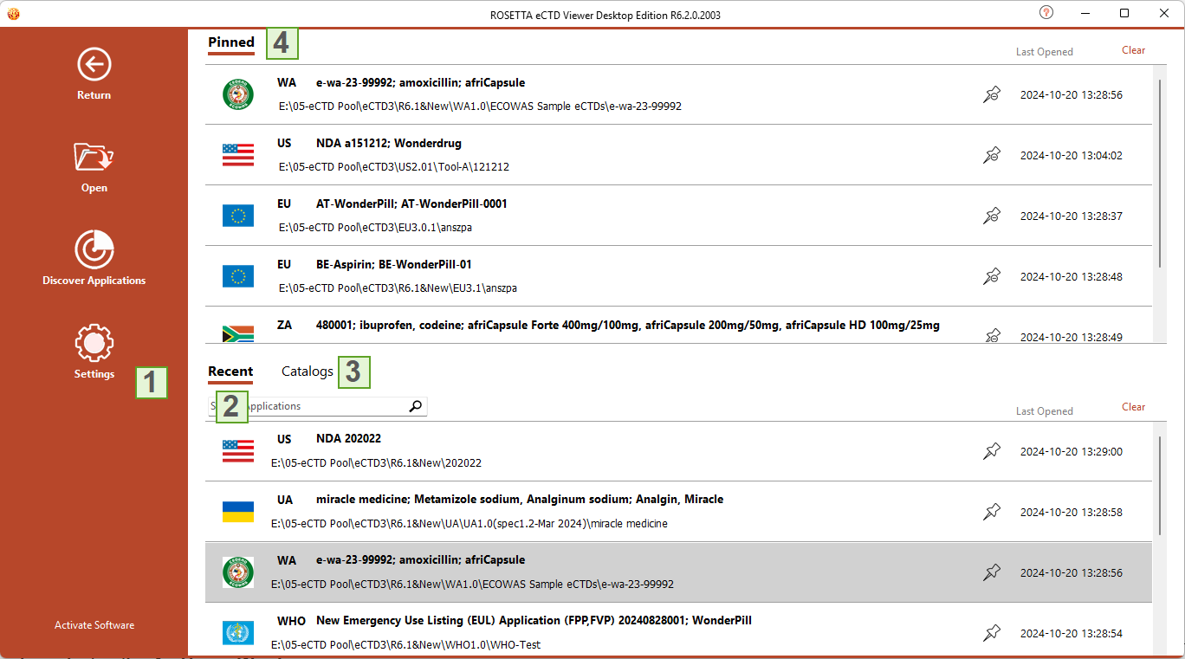The width and height of the screenshot is (1185, 659).
Task: Click timestamp 2024-10-20 13:28:54
Action: point(1072,634)
